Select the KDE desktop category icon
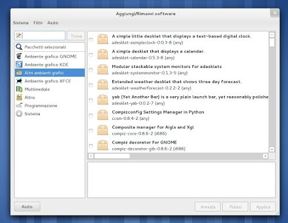The height and width of the screenshot is (223, 288). pos(19,65)
